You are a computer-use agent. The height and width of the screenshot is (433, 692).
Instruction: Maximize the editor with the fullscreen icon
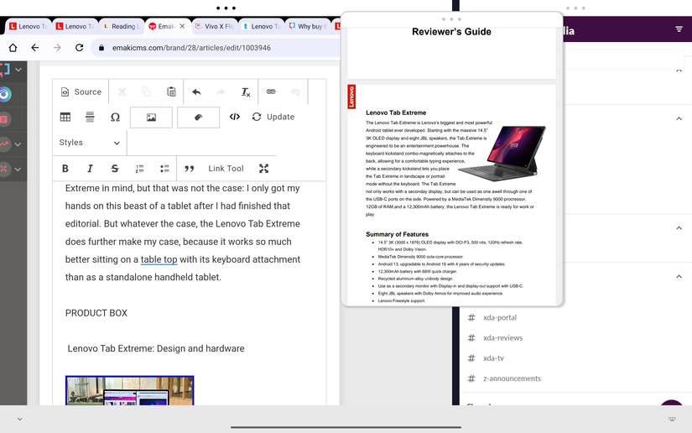(264, 168)
